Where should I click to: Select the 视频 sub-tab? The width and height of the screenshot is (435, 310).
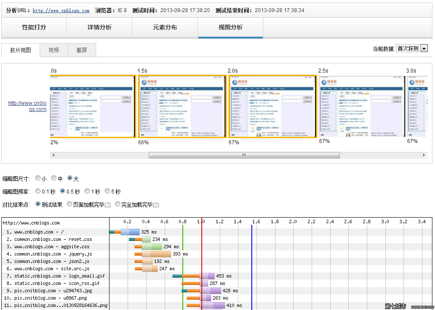coord(54,50)
